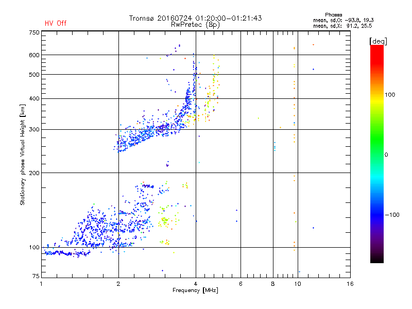Pick the black bottom of the colorbar
The image size is (412, 309).
376,261
